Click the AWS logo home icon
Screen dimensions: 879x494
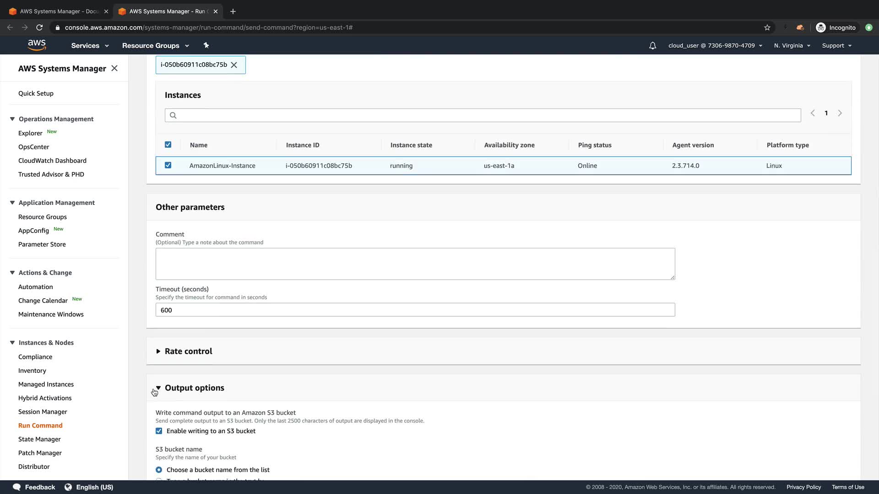coord(37,45)
